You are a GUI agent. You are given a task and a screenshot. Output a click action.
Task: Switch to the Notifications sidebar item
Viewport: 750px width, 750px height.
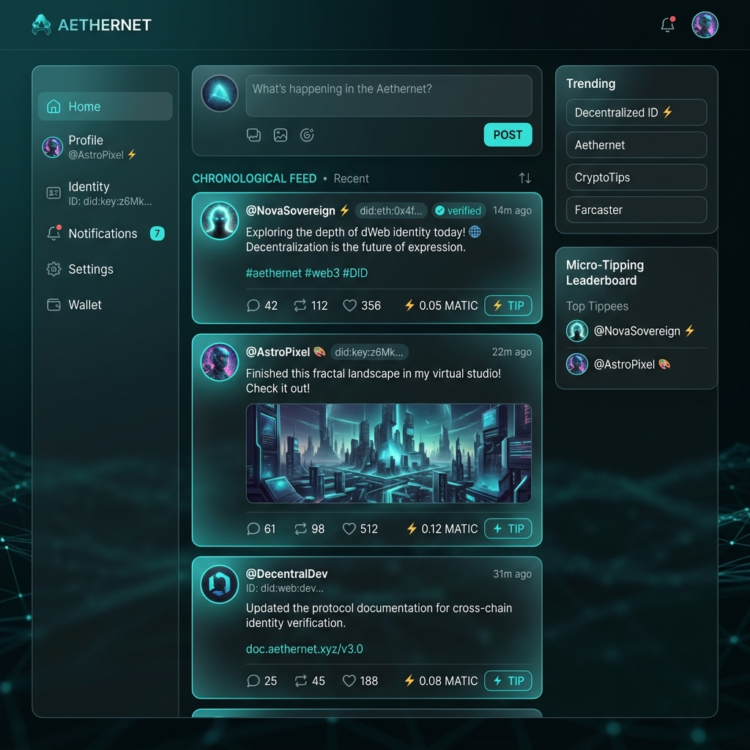pyautogui.click(x=103, y=233)
